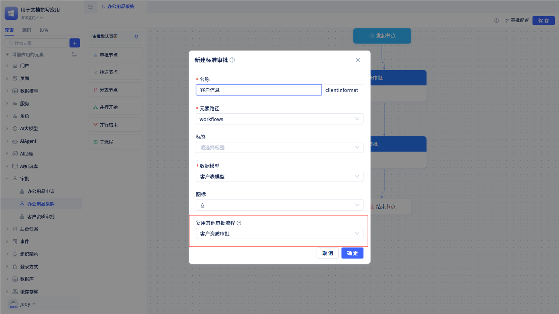Collapse the 当前应用的元素 section
Screen dimensions: 559x314
point(7,54)
